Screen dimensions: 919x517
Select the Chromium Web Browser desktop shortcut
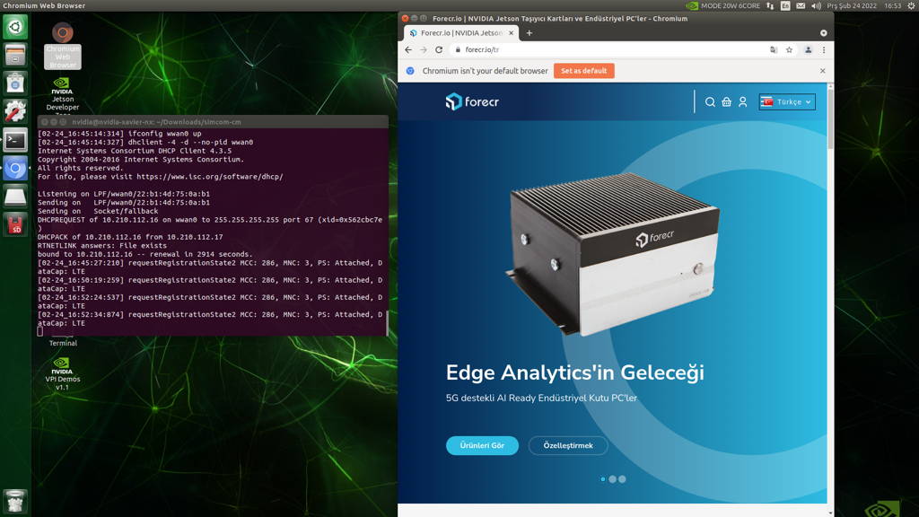tap(63, 46)
